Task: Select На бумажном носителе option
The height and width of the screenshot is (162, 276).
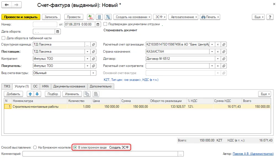Action: [x=35, y=147]
